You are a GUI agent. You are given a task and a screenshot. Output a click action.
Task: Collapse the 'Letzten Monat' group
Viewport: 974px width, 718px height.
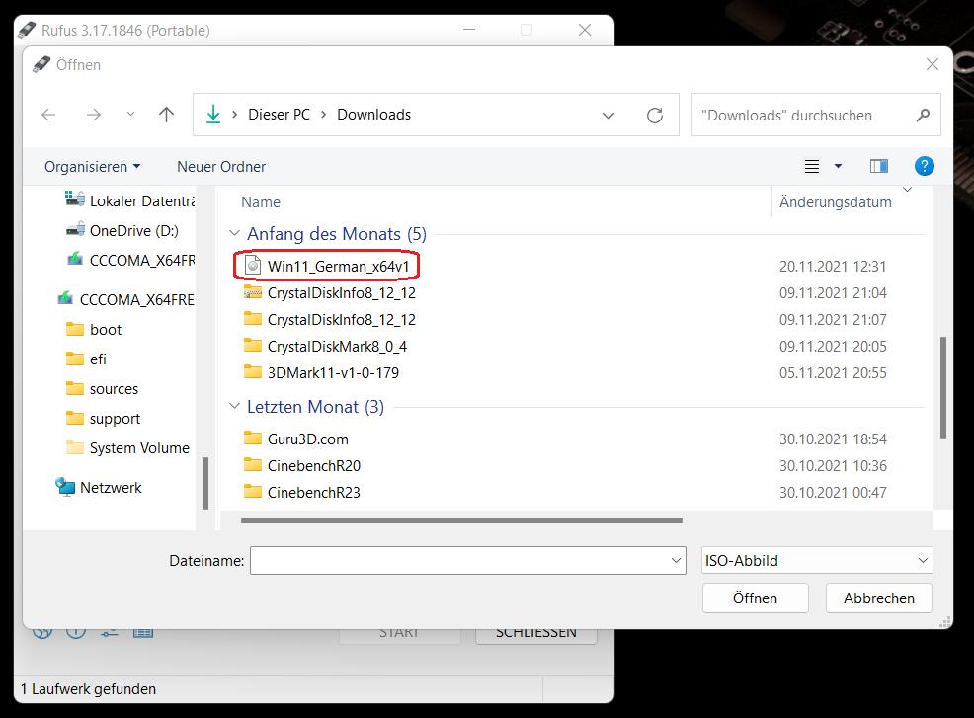point(234,406)
